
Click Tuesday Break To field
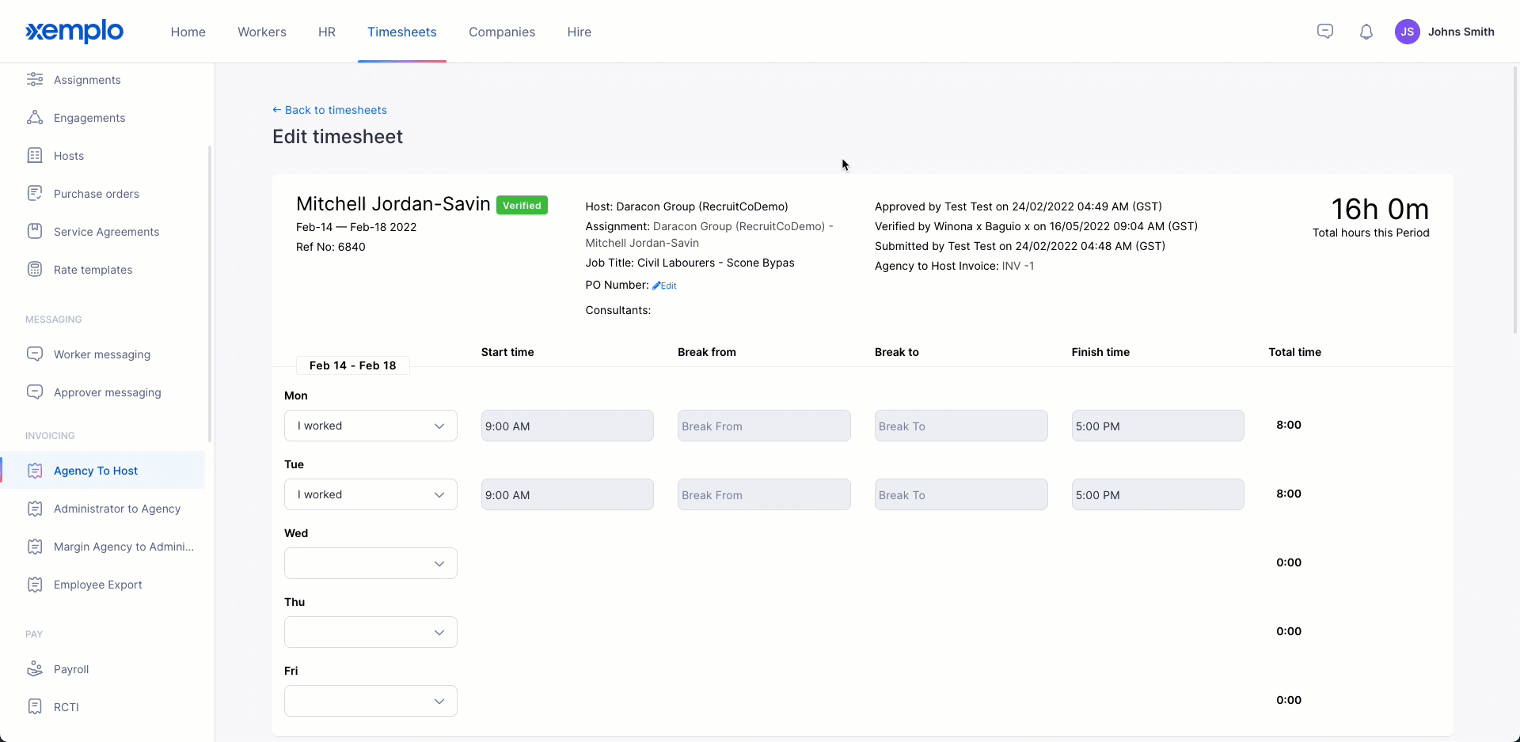click(x=961, y=494)
